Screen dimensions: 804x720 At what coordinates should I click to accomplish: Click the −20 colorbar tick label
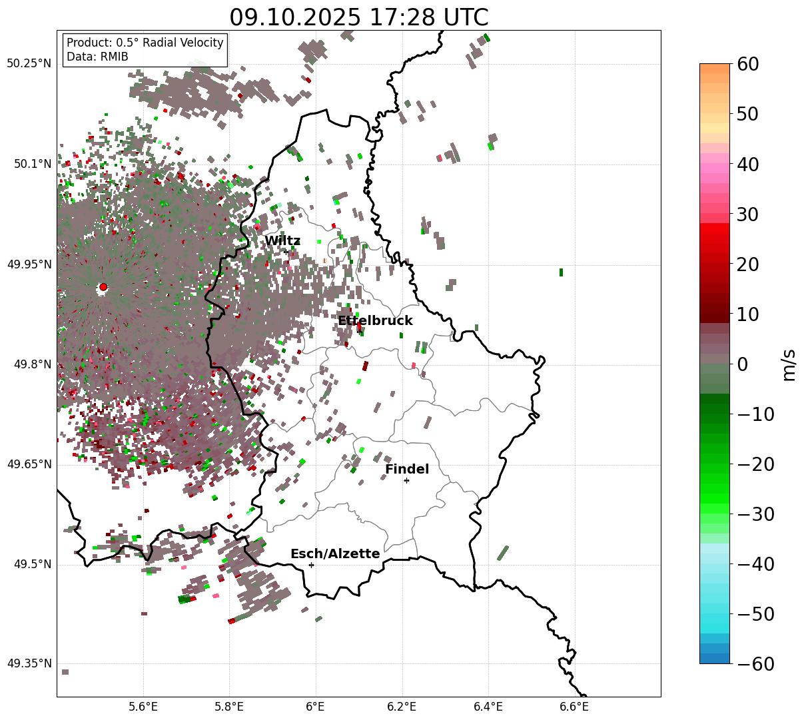coord(755,464)
